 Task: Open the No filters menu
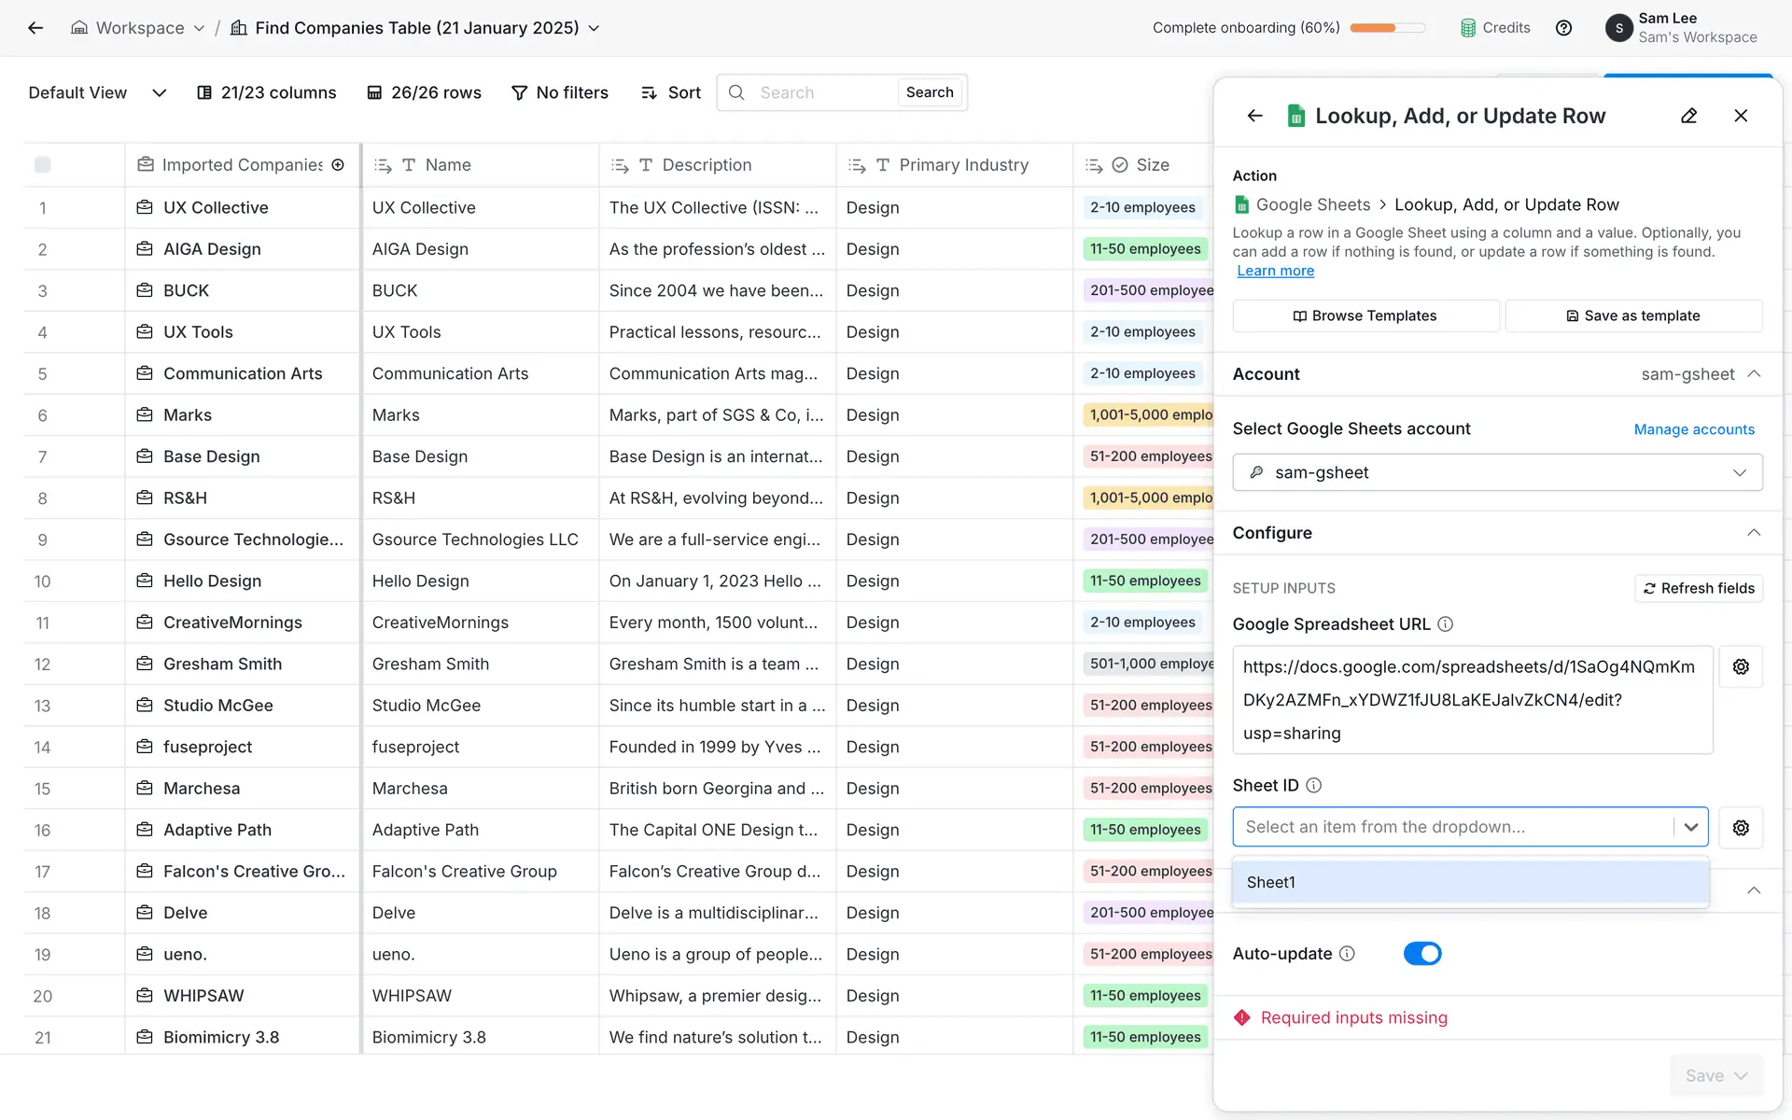pos(560,92)
